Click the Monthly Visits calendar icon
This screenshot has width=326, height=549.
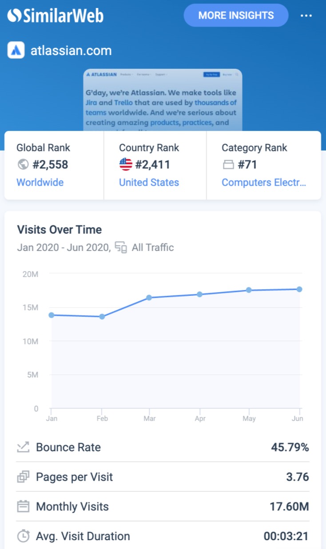23,506
